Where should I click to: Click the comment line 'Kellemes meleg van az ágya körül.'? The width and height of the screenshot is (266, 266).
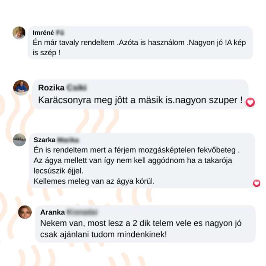click(94, 181)
